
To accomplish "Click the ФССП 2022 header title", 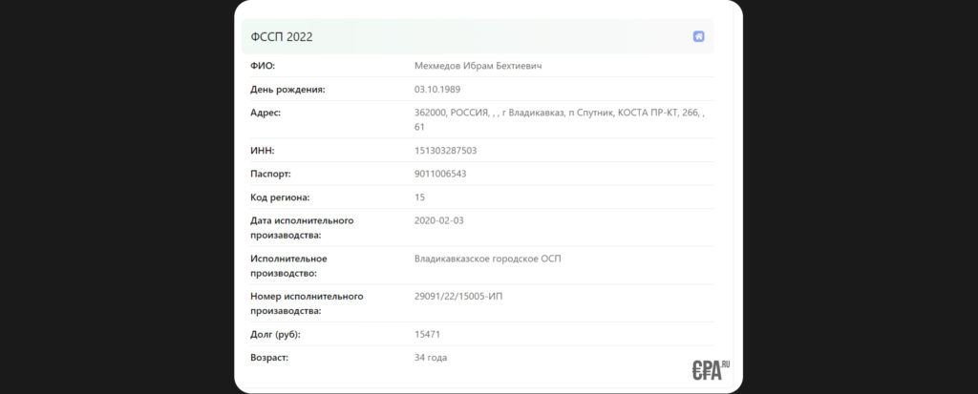I will point(282,37).
